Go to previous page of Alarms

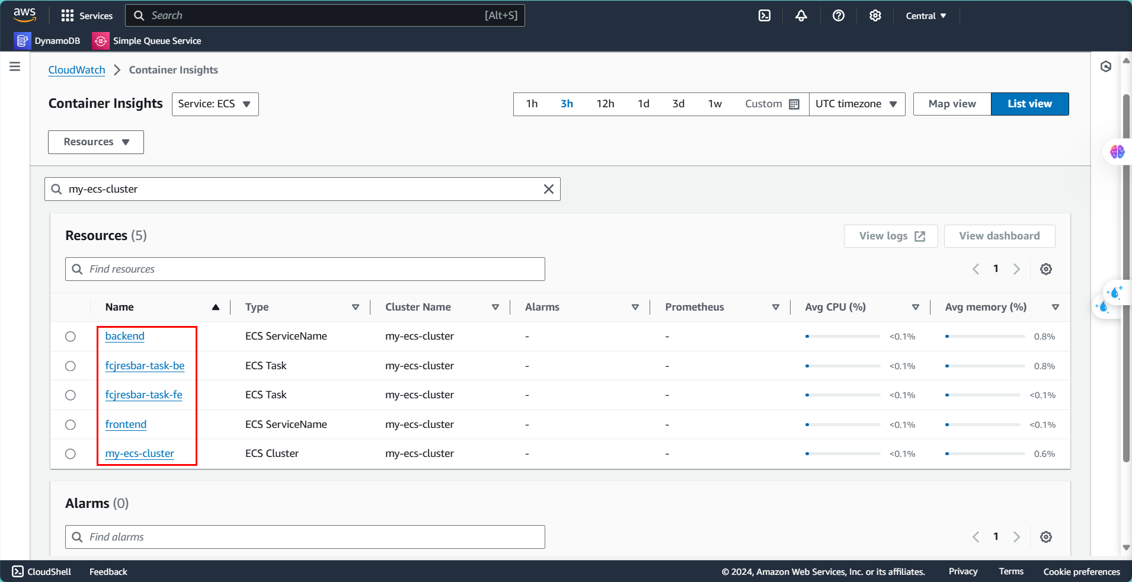click(976, 537)
